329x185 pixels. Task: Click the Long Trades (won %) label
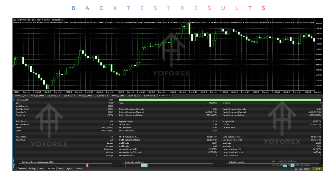coord(232,137)
